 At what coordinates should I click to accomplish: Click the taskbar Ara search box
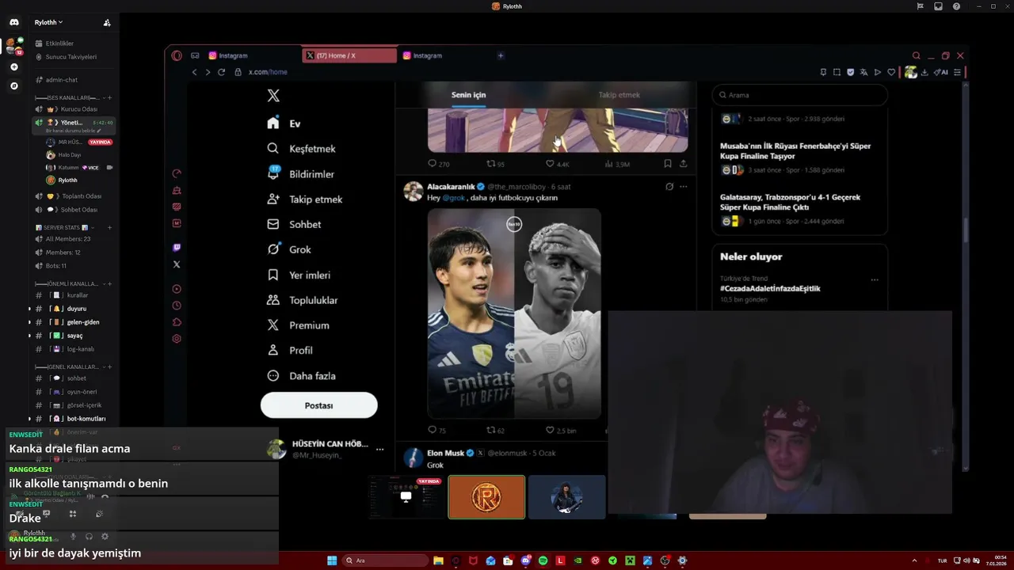pyautogui.click(x=386, y=560)
